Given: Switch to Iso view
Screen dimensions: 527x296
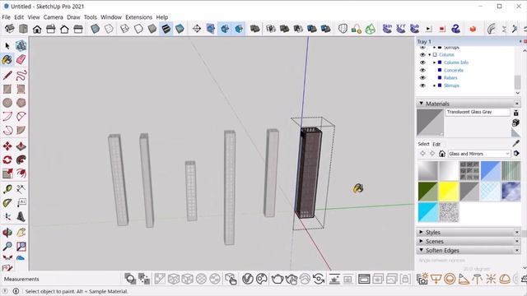Looking at the screenshot, I should tap(9, 29).
